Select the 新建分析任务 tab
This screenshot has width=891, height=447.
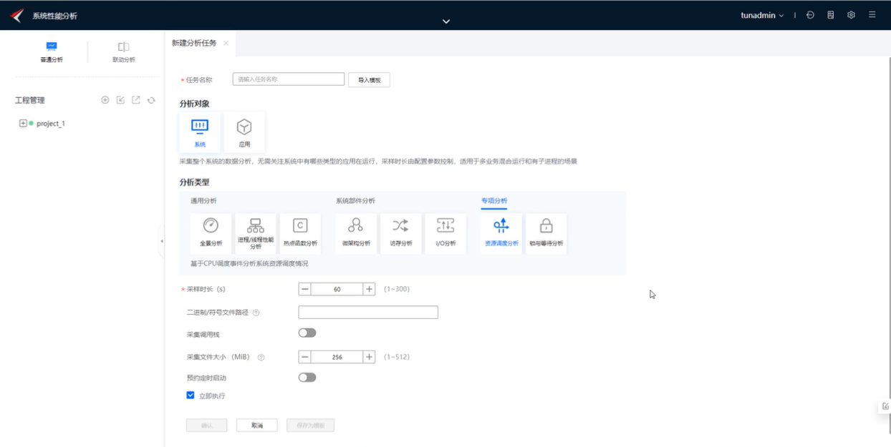tap(194, 43)
